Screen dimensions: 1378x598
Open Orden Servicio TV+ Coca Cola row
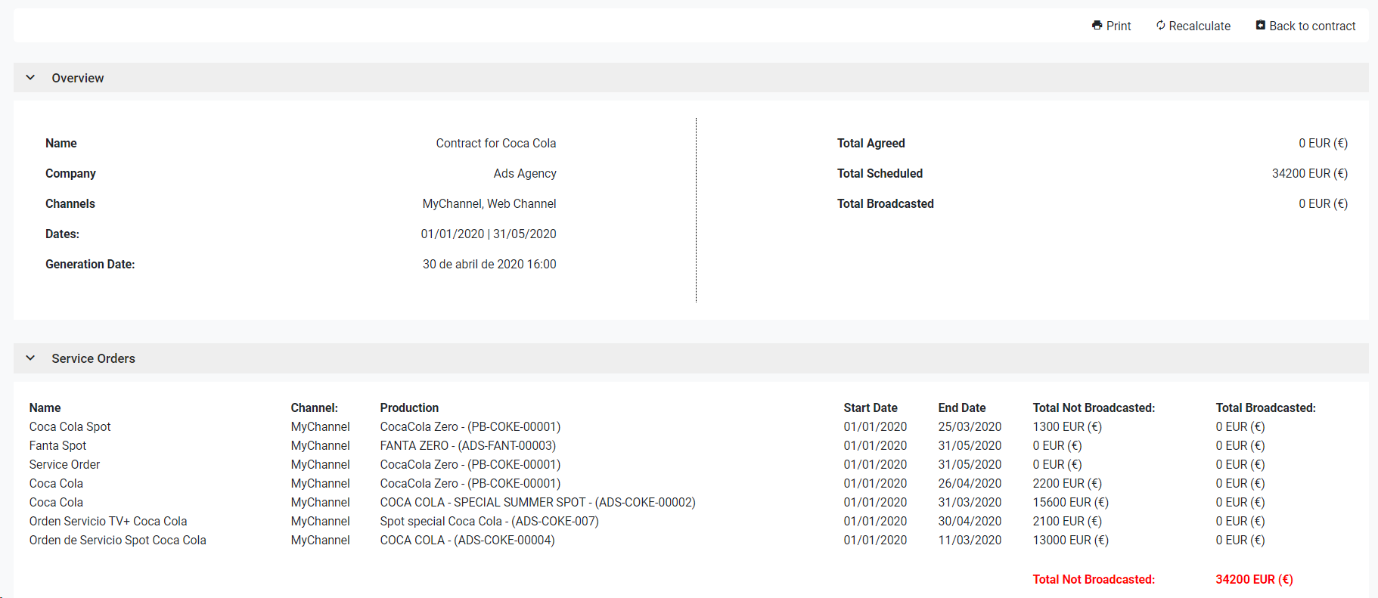108,521
